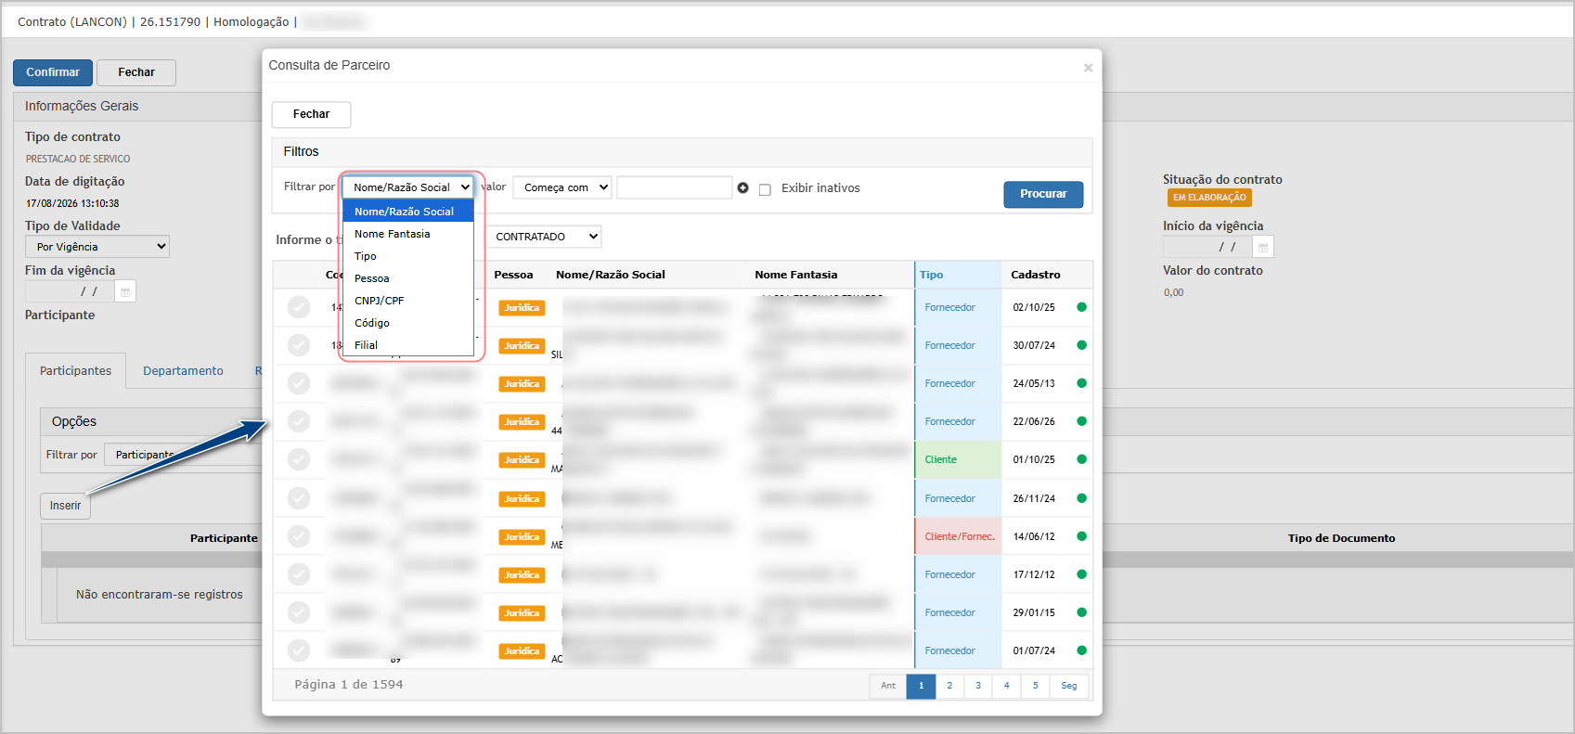The image size is (1575, 734).
Task: Click the Tipo column header
Action: point(932,275)
